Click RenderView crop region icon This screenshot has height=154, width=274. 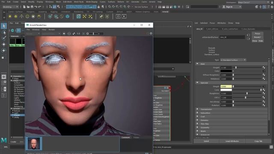point(74,33)
